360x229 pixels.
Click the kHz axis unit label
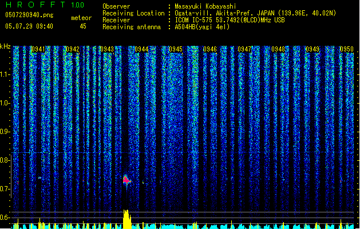click(x=5, y=46)
